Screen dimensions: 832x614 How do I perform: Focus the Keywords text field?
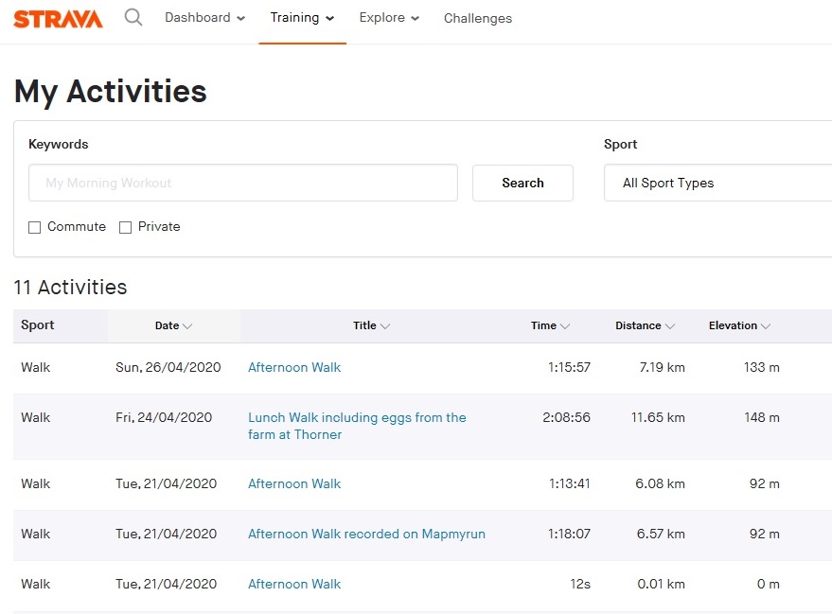coord(243,184)
